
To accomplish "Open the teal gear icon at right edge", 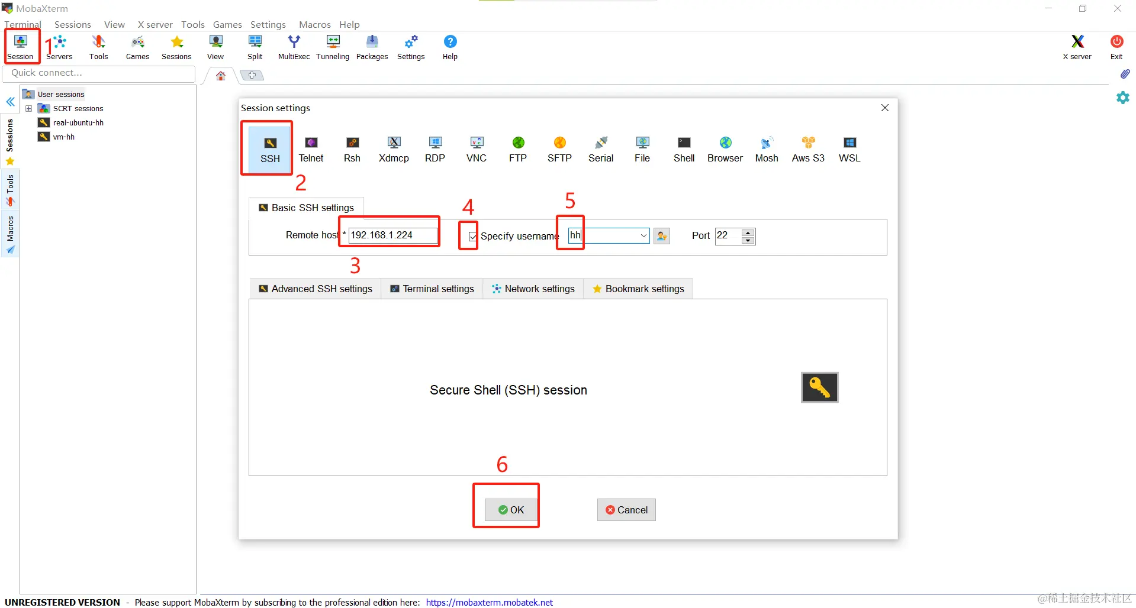I will pyautogui.click(x=1123, y=98).
